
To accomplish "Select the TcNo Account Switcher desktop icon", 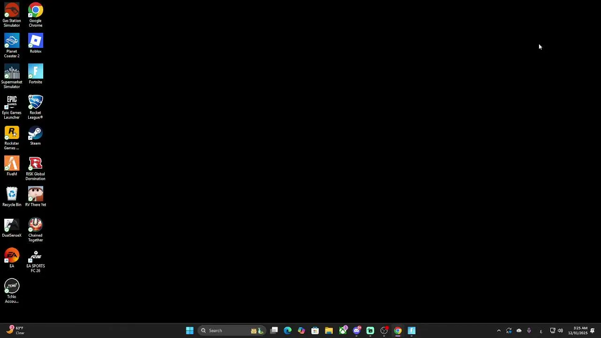I will [x=12, y=291].
